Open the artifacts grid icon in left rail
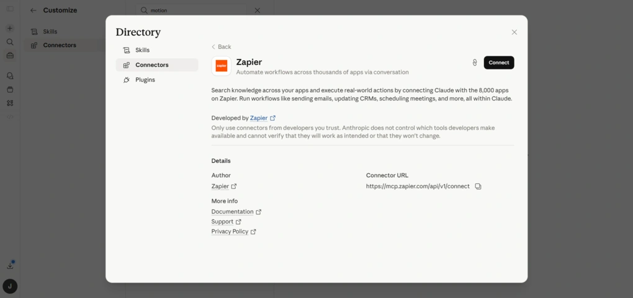This screenshot has height=298, width=633. (10, 103)
